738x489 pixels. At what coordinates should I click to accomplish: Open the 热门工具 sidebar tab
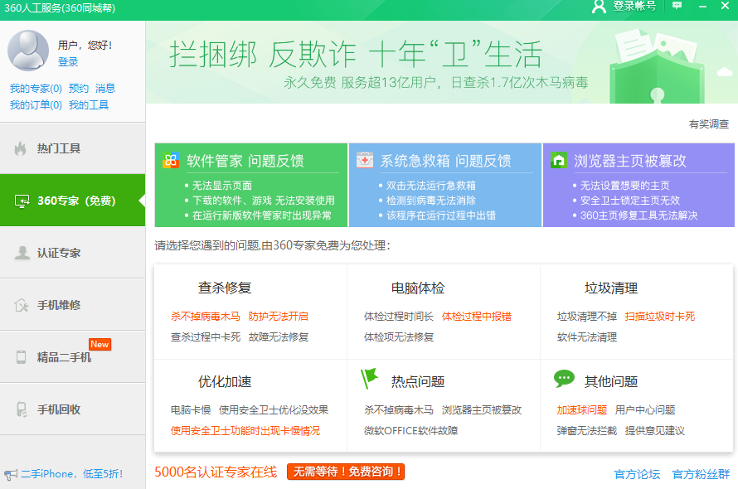tap(72, 148)
